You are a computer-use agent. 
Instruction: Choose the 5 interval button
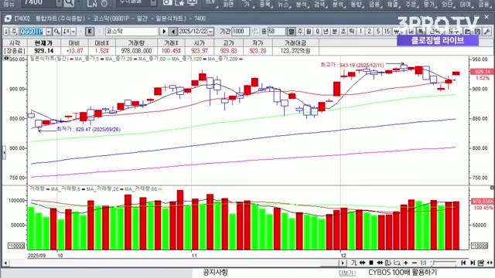(x=378, y=32)
